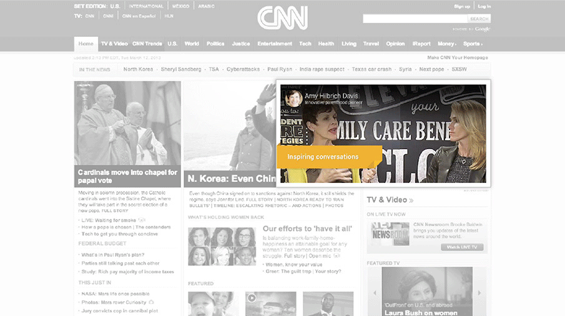Open Our efforts to 'have it all' headline
The image size is (565, 316).
(307, 229)
